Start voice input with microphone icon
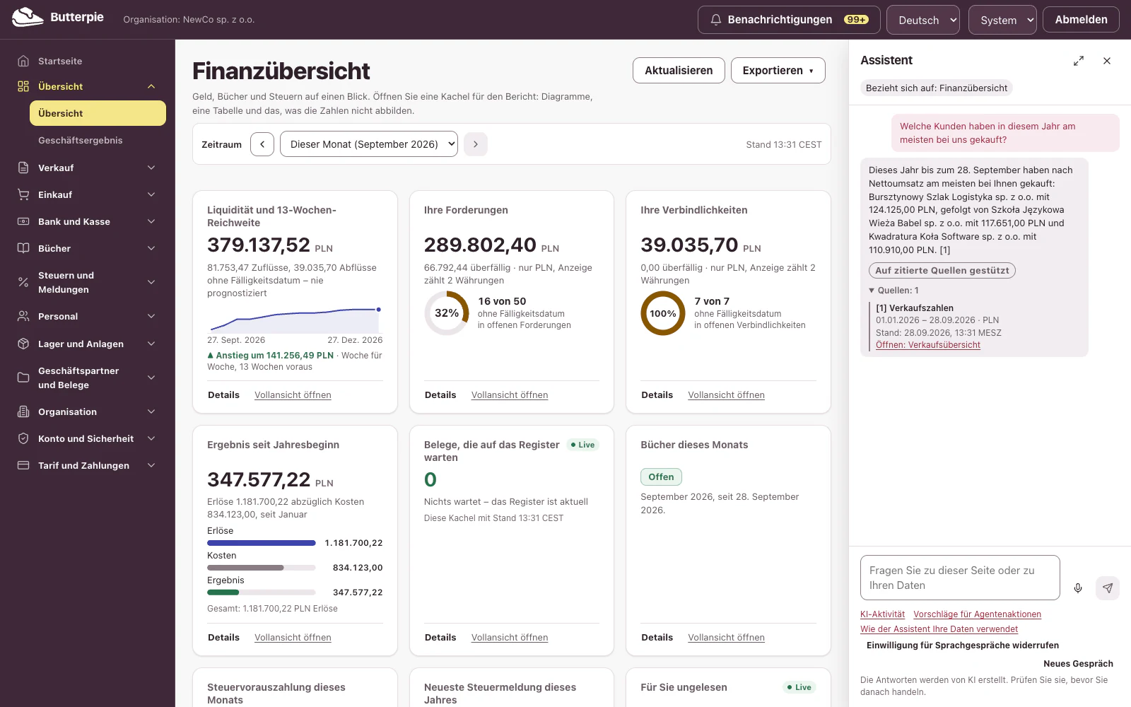1131x707 pixels. (x=1078, y=588)
